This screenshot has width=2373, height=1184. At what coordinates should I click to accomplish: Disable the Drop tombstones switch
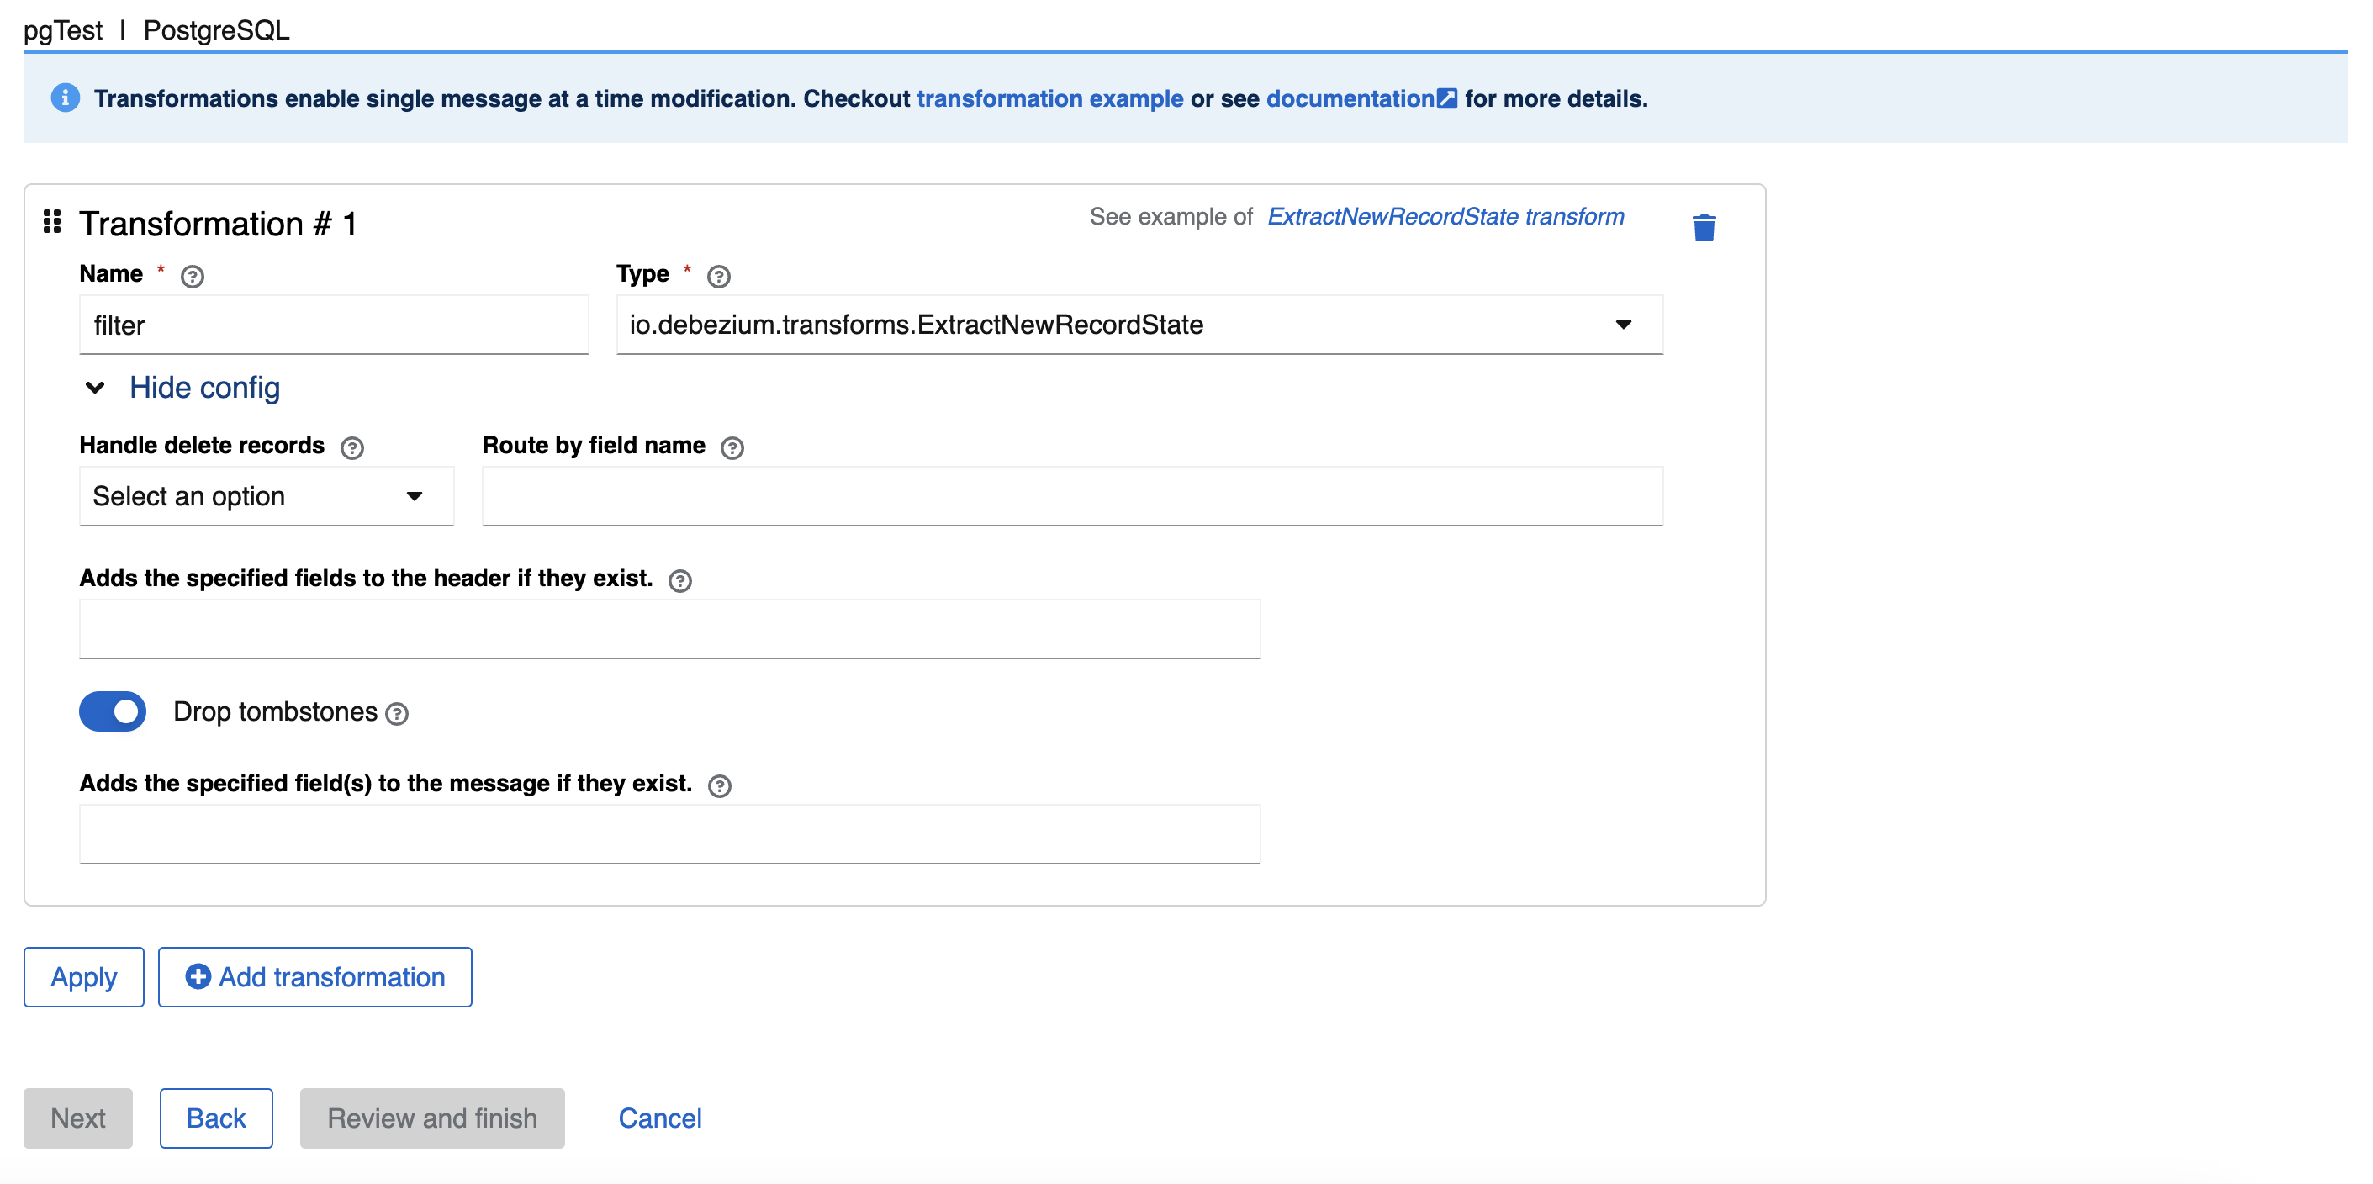coord(113,711)
